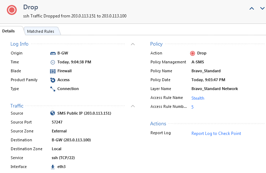Select the Traffic section heading
Viewport: 266px width, 173px height.
[17, 106]
